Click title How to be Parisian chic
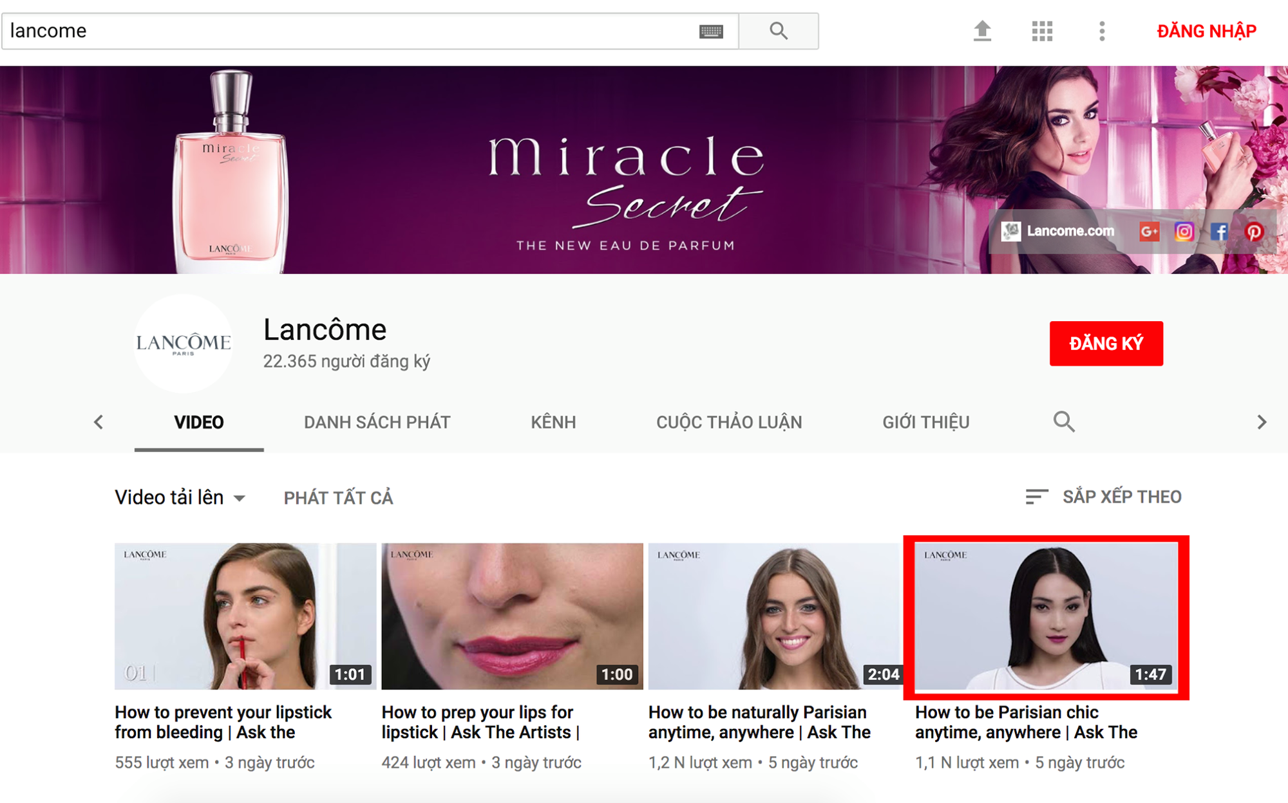The height and width of the screenshot is (803, 1288). pyautogui.click(x=1026, y=723)
